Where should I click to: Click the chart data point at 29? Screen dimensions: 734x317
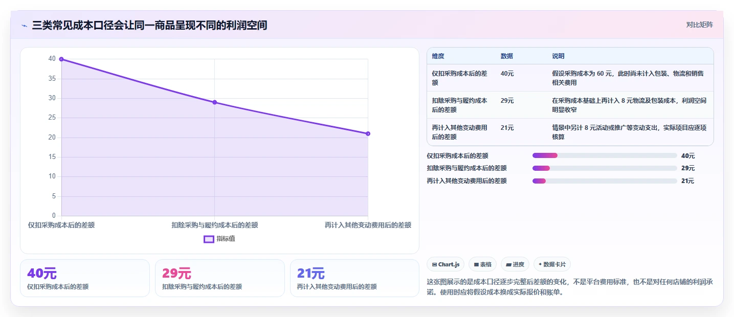pyautogui.click(x=215, y=102)
